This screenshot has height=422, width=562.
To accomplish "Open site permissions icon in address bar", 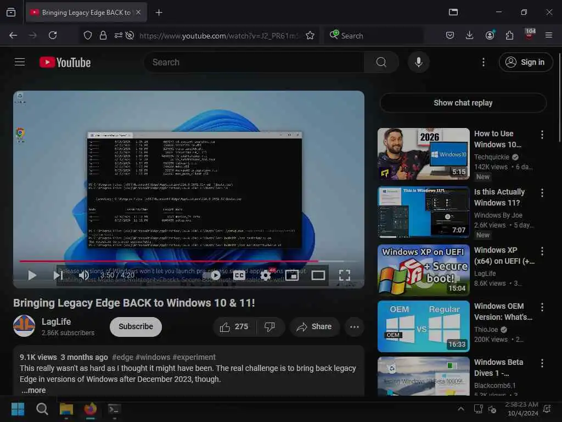I will tap(119, 35).
